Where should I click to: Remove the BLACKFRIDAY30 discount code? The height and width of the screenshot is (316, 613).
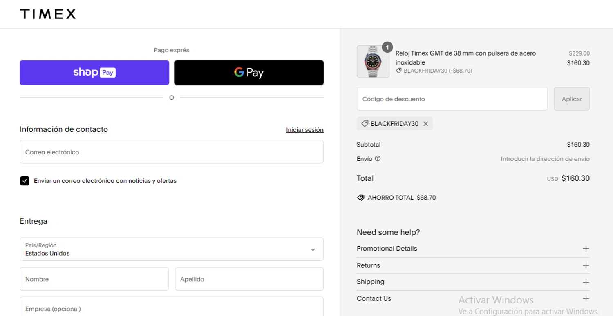pos(425,124)
